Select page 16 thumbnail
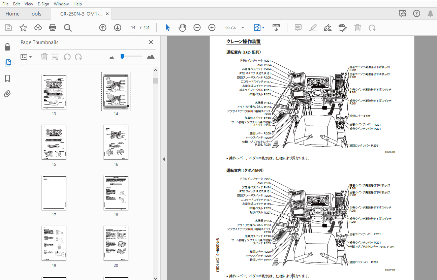The width and height of the screenshot is (437, 280). tap(116, 142)
